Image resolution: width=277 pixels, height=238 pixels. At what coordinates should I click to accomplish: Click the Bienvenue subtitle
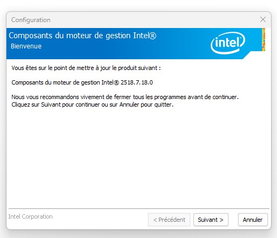coord(26,46)
